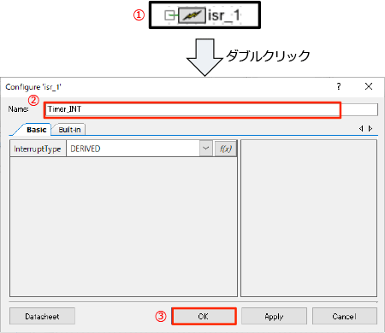
Task: Switch to the Built-in tab
Action: coord(69,130)
